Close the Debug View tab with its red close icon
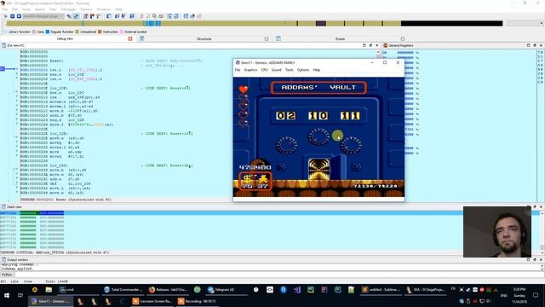545x307 pixels. (130, 38)
